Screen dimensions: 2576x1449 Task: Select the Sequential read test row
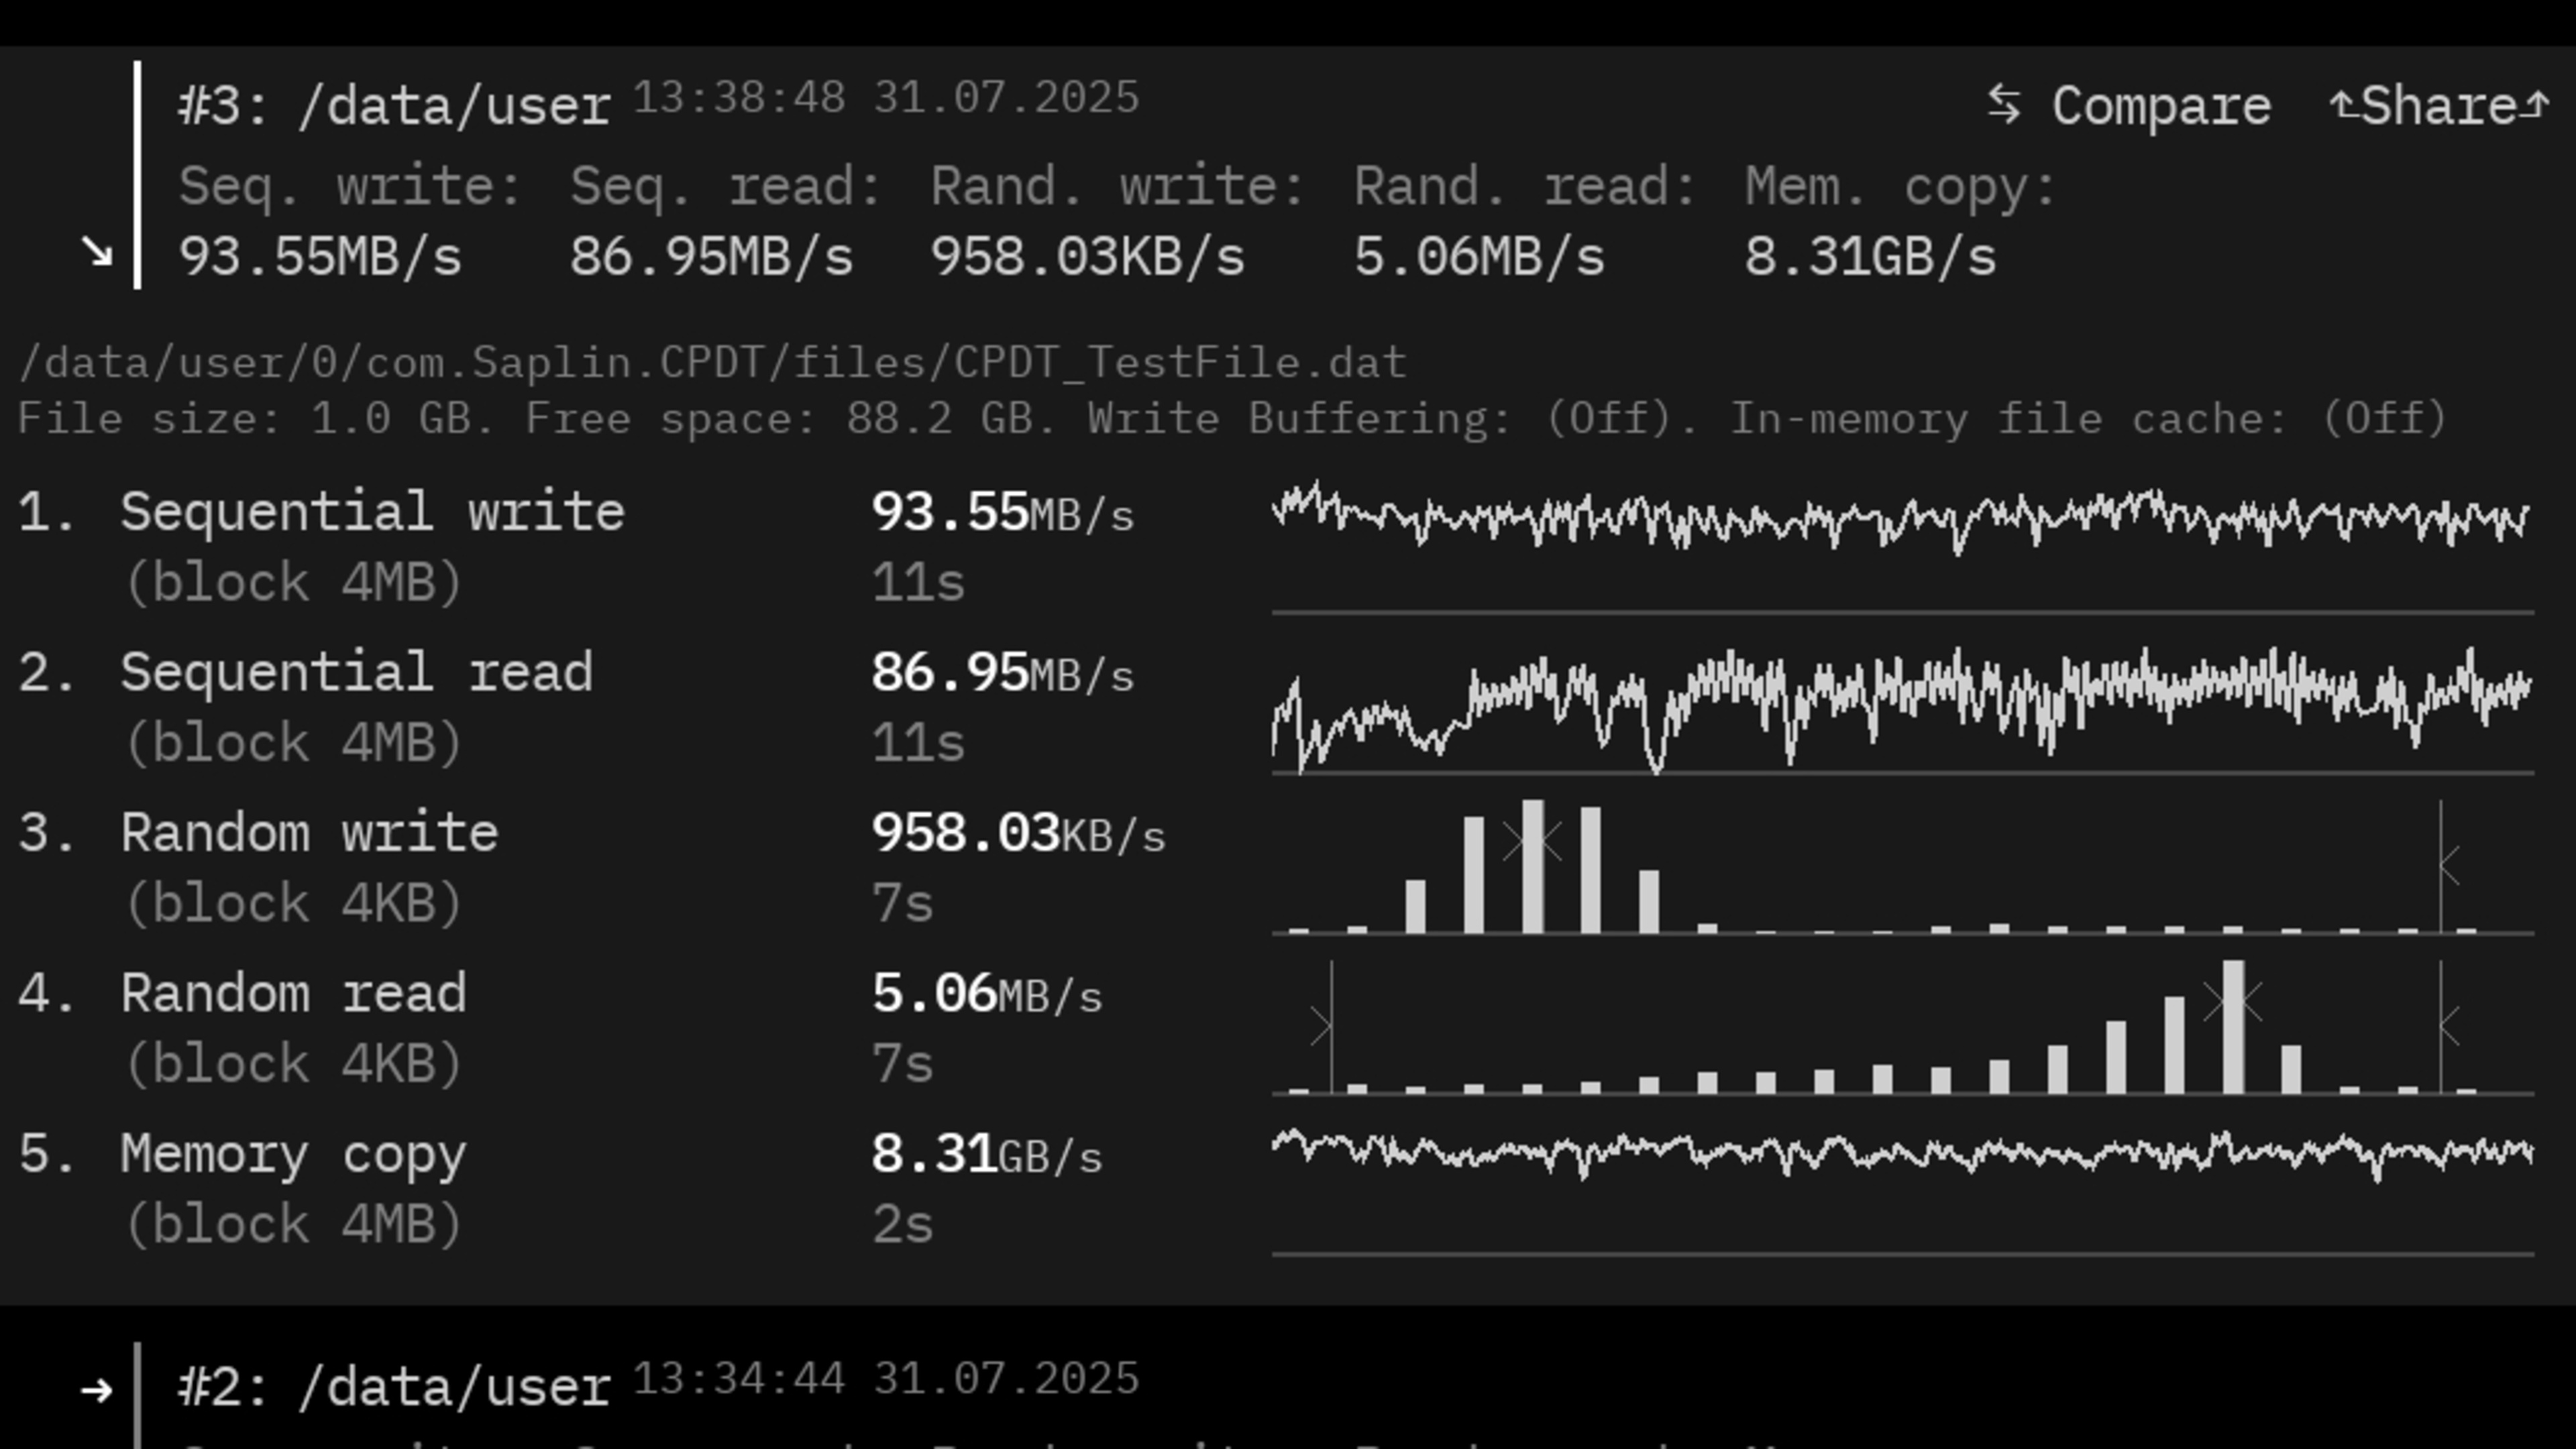pyautogui.click(x=356, y=673)
